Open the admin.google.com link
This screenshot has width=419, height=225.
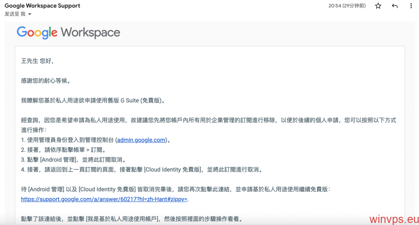[x=141, y=140]
